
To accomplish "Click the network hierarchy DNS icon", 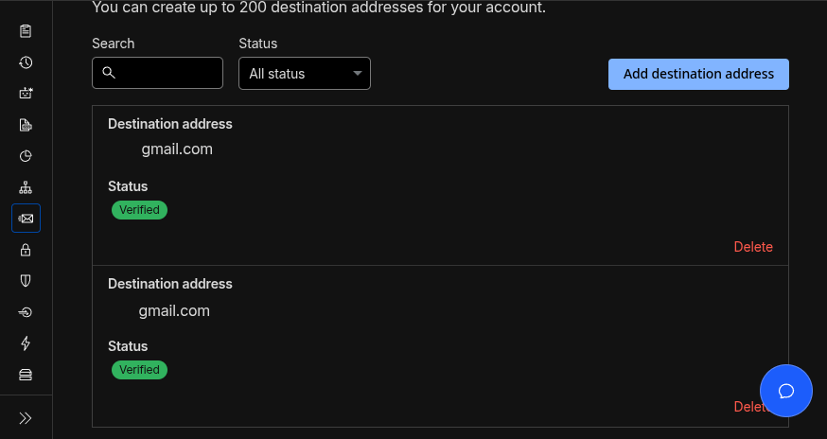I will click(x=26, y=187).
